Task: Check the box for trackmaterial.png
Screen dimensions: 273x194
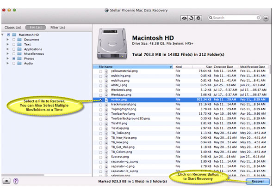Action: click(x=100, y=105)
